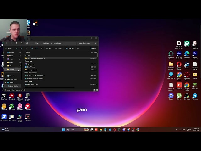Show hidden tray icons chevron

pos(177,130)
